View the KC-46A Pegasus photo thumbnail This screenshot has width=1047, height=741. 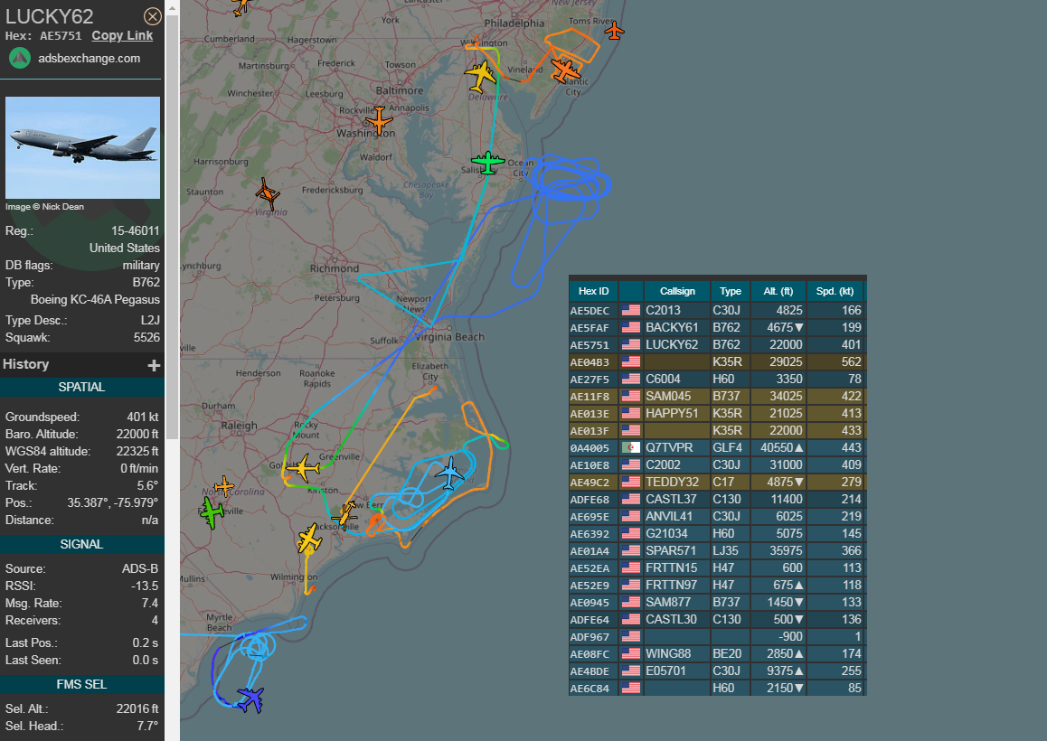83,147
